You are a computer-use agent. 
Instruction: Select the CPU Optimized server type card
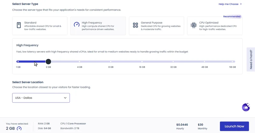tap(215, 26)
